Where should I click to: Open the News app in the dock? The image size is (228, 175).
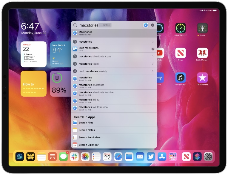coord(186,157)
